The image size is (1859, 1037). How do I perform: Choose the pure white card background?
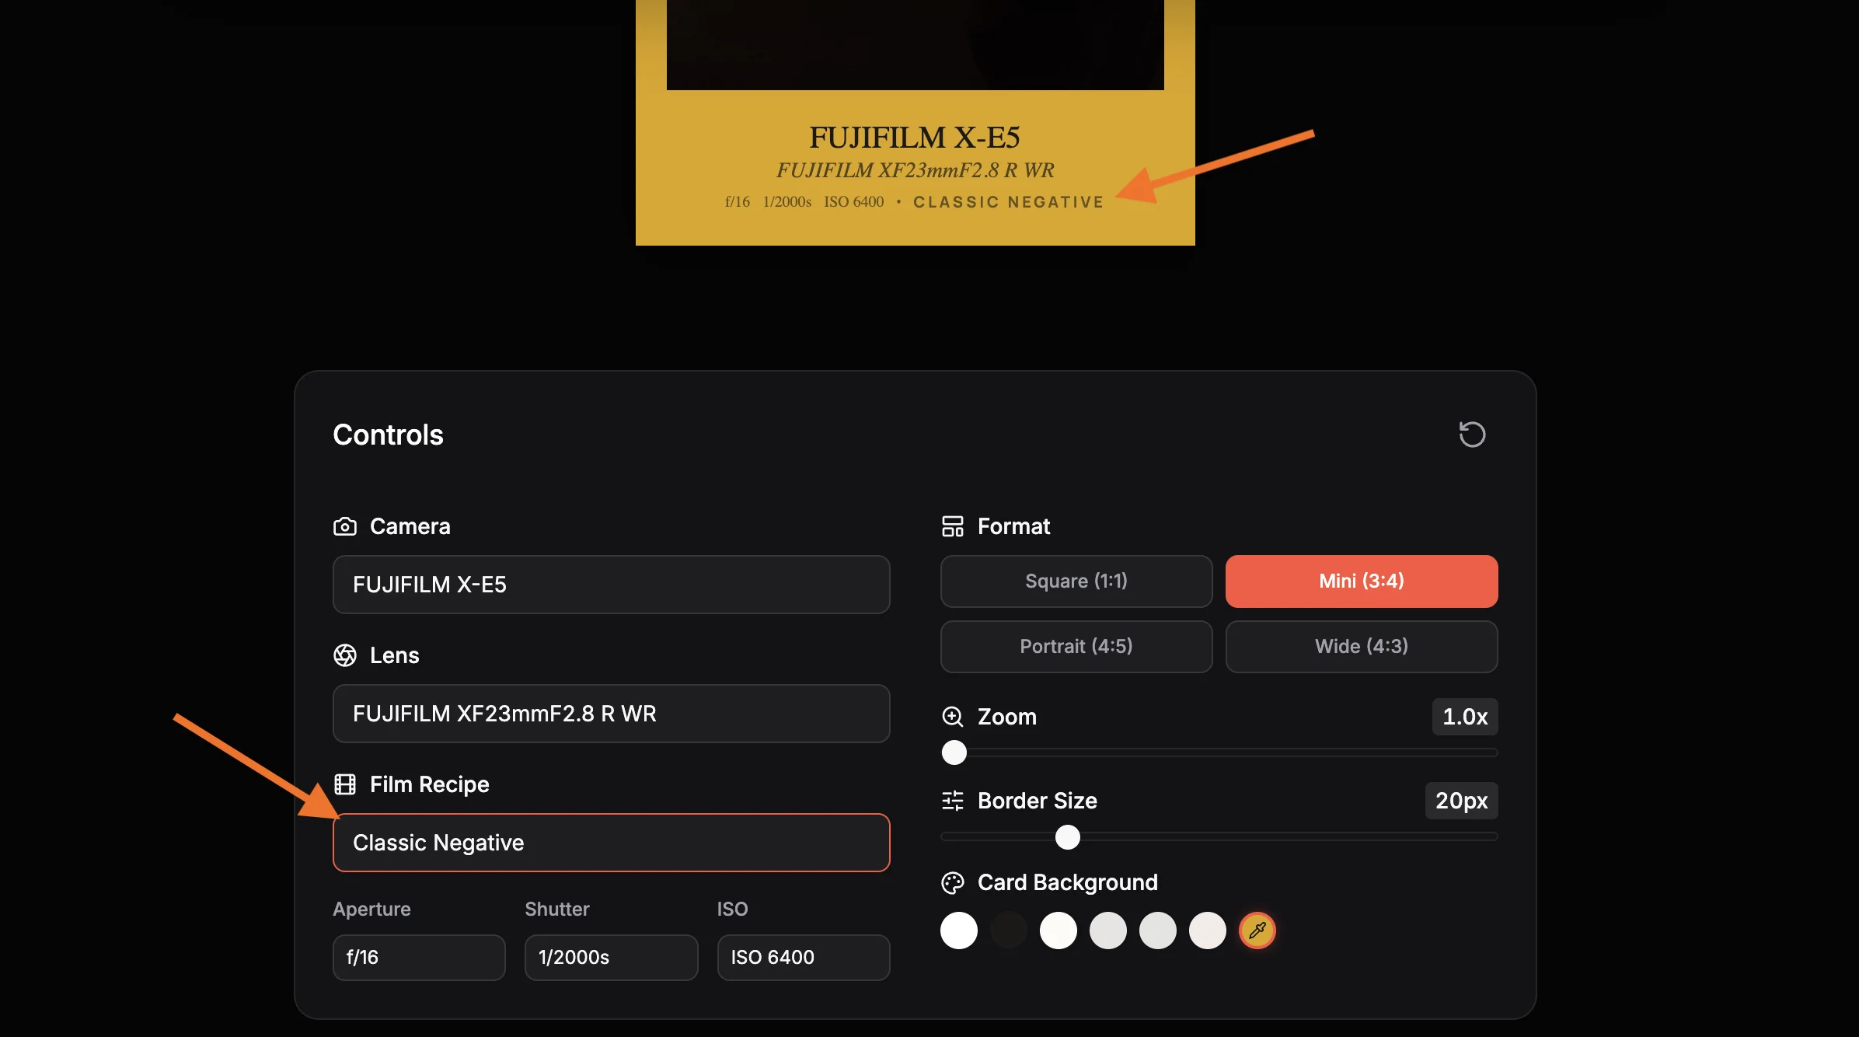coord(959,931)
